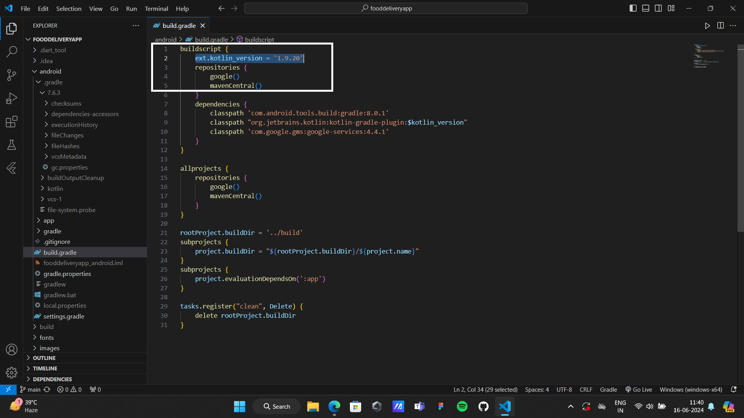This screenshot has height=418, width=744.
Task: Collapse the android folder in explorer
Action: (x=50, y=71)
